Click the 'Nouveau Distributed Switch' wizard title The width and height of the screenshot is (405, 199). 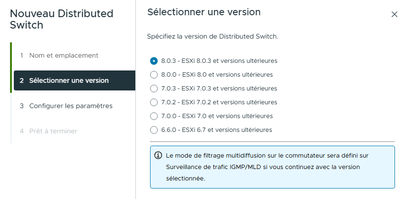(x=61, y=19)
